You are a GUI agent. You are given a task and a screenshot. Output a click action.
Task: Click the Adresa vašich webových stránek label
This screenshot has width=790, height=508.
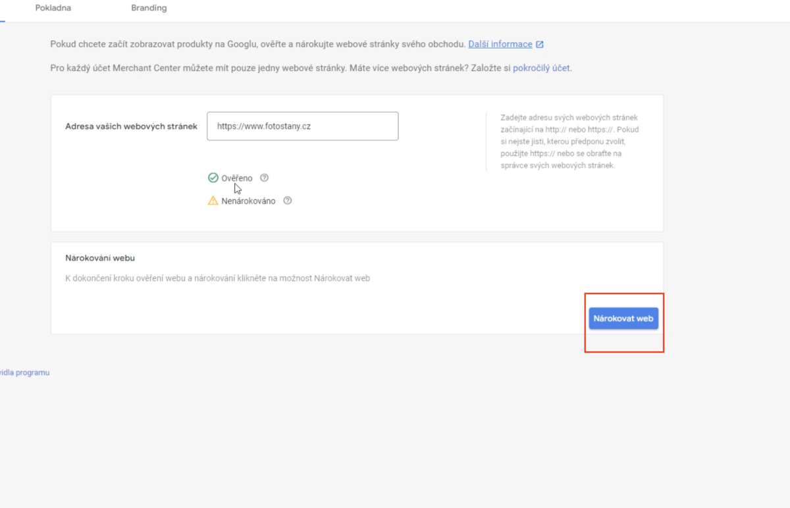coord(132,126)
